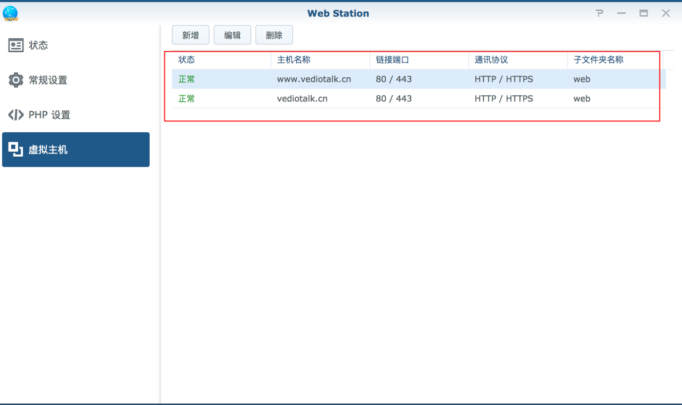This screenshot has height=405, width=682.
Task: Click the gear icon next to 常规设置
Action: click(x=15, y=80)
